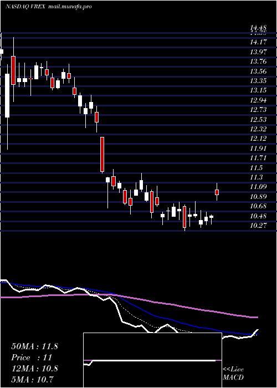
Task: Select the 12.94 price label
Action: coord(258,100)
